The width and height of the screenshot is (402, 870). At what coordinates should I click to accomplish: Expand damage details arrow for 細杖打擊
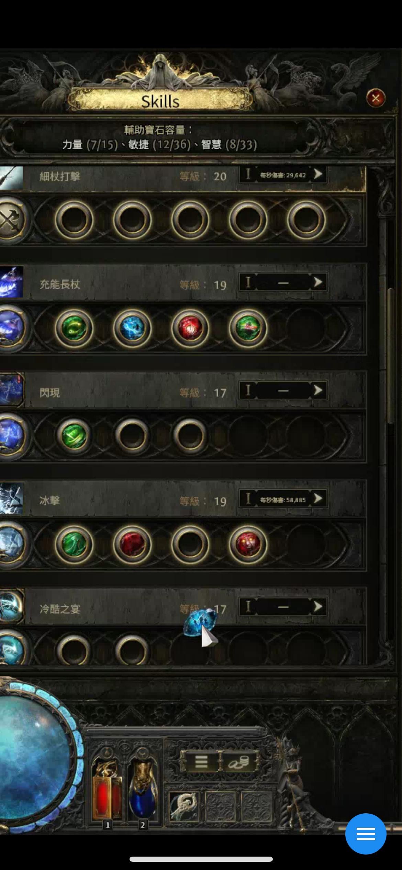[x=319, y=175]
